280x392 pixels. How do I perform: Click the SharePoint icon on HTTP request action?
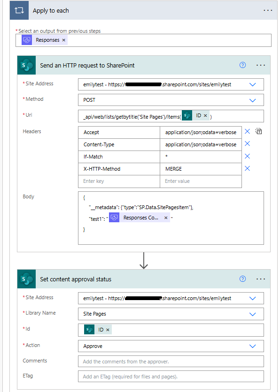tap(26, 65)
